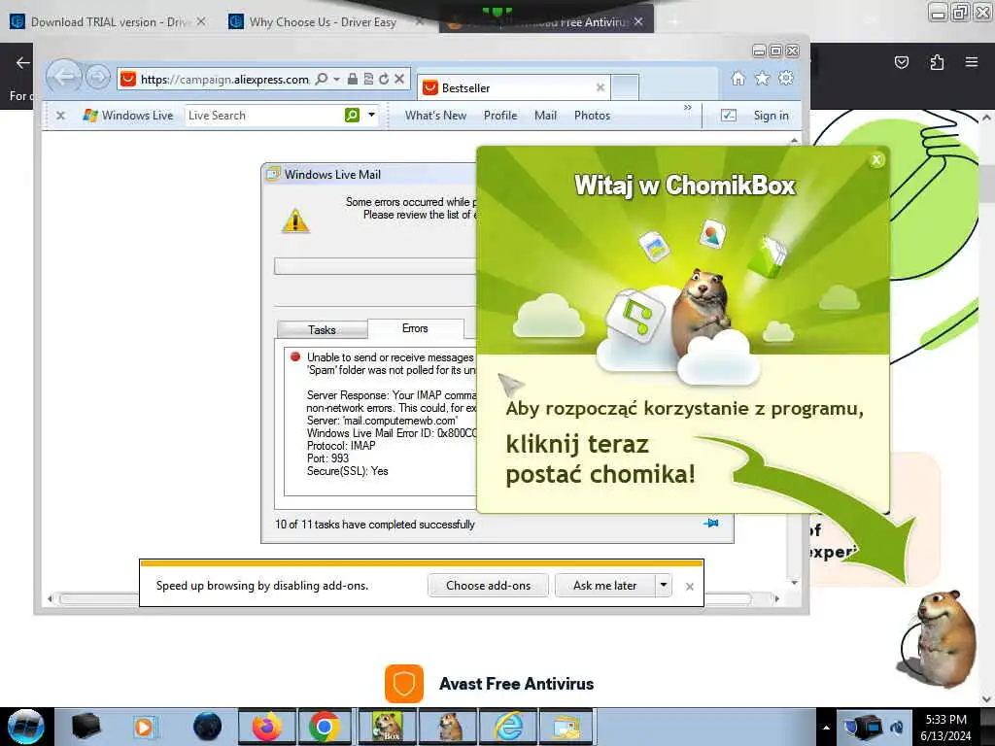995x746 pixels.
Task: Dismiss the add-ons notification bar
Action: pos(690,587)
